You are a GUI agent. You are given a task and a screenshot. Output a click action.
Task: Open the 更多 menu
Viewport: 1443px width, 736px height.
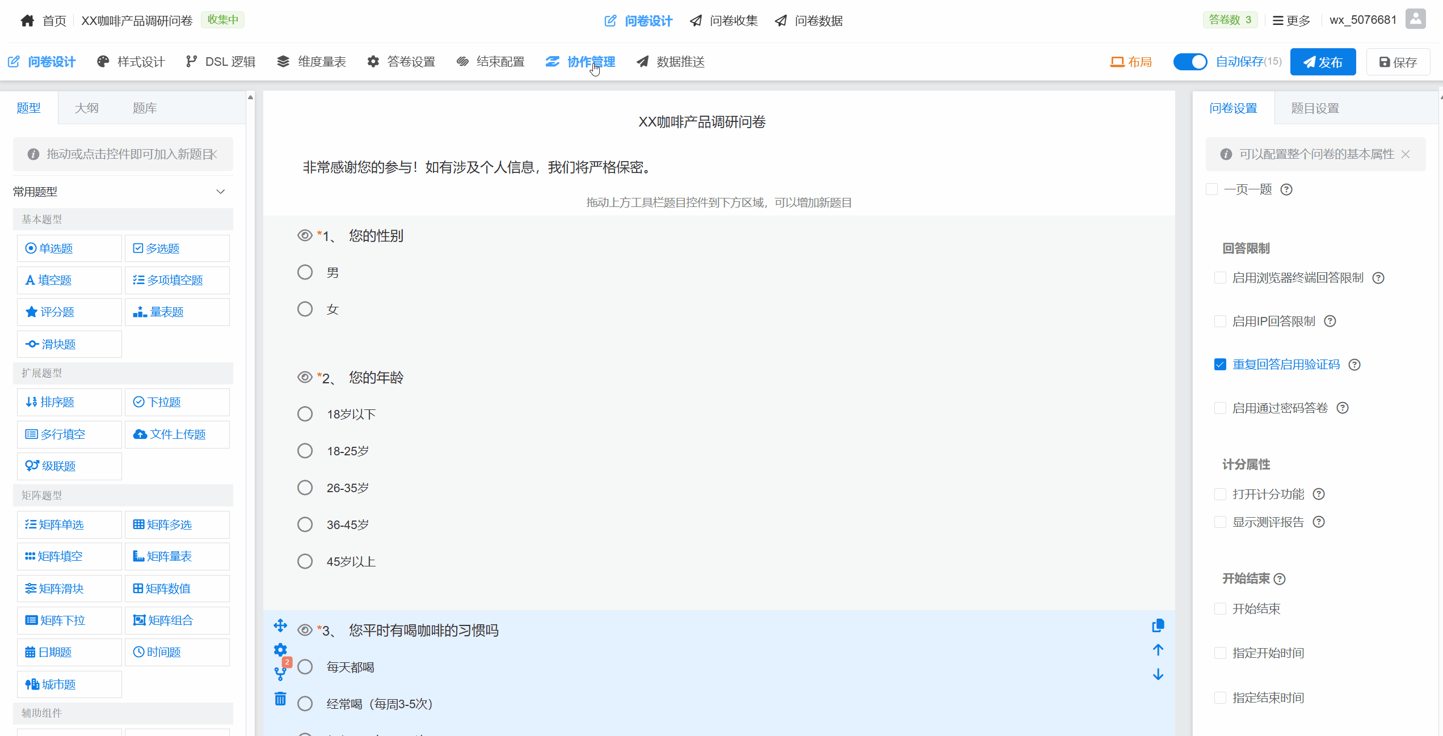coord(1291,21)
